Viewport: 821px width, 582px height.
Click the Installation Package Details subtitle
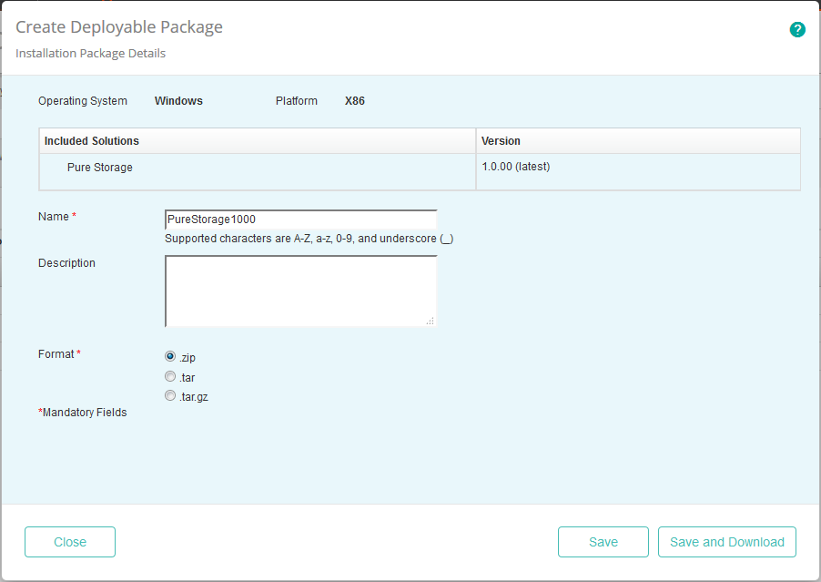(89, 53)
